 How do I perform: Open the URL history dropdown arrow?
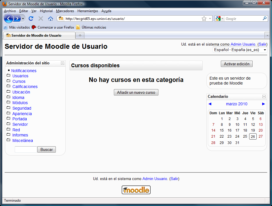point(210,18)
